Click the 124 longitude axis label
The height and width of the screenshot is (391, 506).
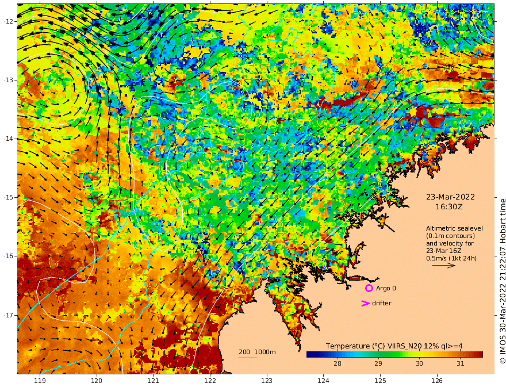coord(323,381)
